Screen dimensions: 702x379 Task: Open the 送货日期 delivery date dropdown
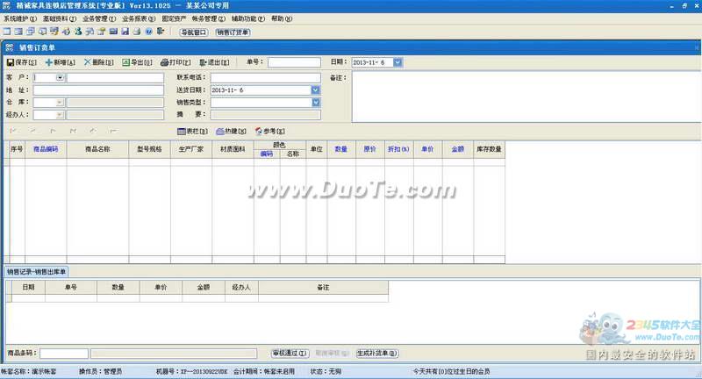[315, 89]
